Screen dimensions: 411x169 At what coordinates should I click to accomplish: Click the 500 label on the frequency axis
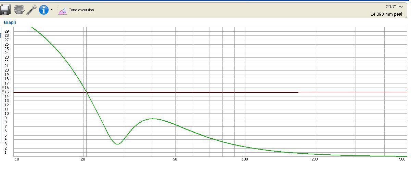click(402, 159)
